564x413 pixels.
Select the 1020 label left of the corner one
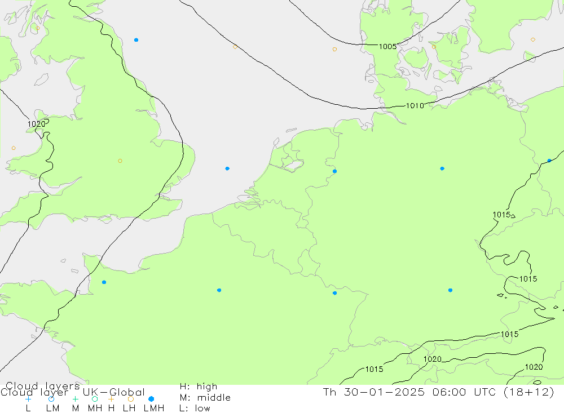pos(433,359)
